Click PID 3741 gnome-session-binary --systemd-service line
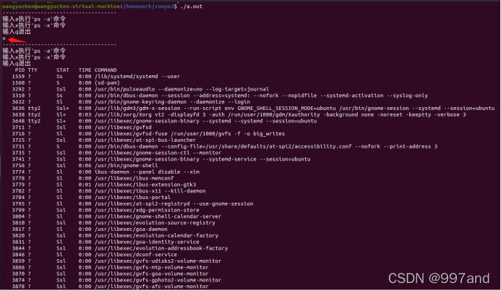501x291 pixels. [x=161, y=159]
